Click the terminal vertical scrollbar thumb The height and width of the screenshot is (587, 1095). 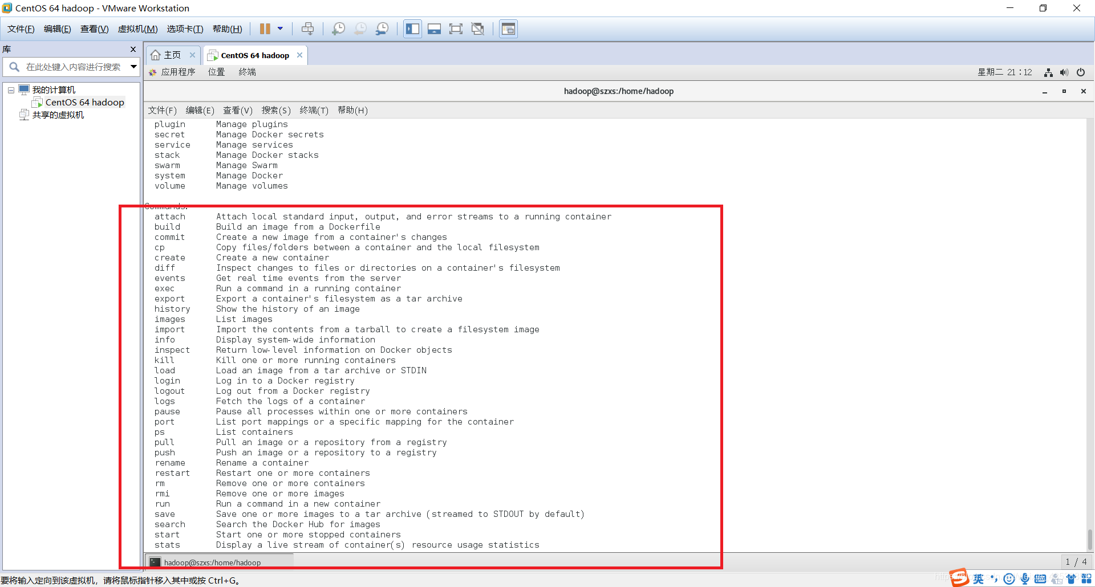pyautogui.click(x=1090, y=539)
